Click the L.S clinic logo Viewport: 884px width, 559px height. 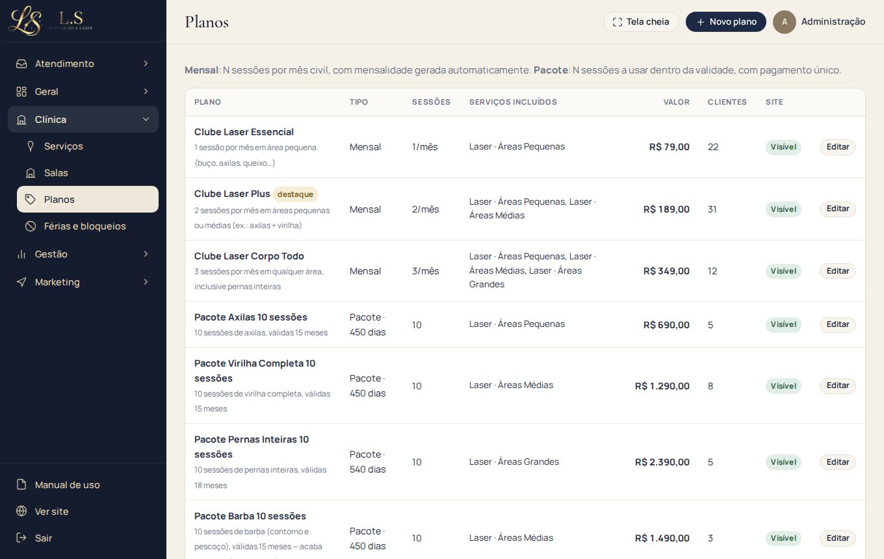pyautogui.click(x=51, y=21)
